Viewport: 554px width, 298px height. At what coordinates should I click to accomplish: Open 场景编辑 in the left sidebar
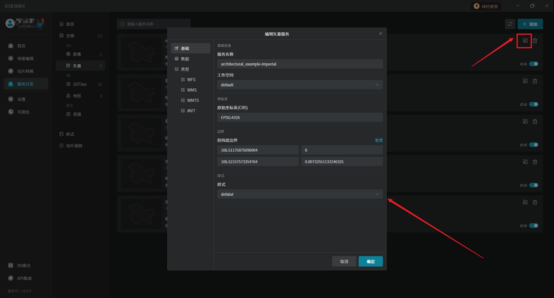(x=25, y=59)
